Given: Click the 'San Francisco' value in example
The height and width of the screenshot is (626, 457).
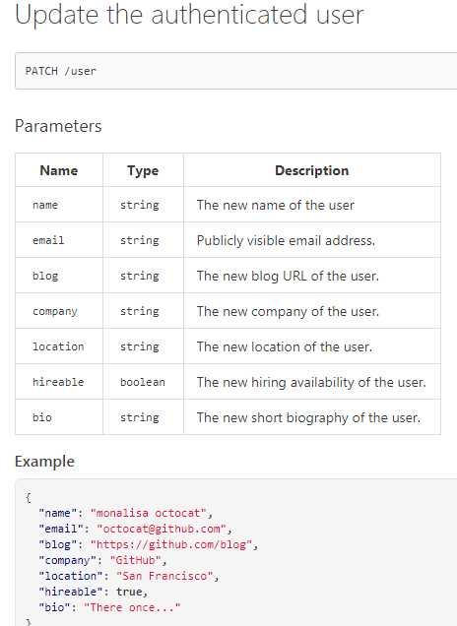Looking at the screenshot, I should pos(165,576).
